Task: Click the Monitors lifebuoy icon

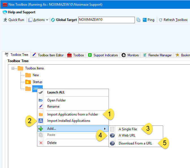Action: (x=124, y=55)
